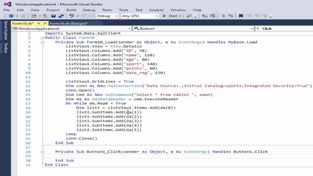Open the Edit menu
313x176 pixels.
[x=20, y=10]
